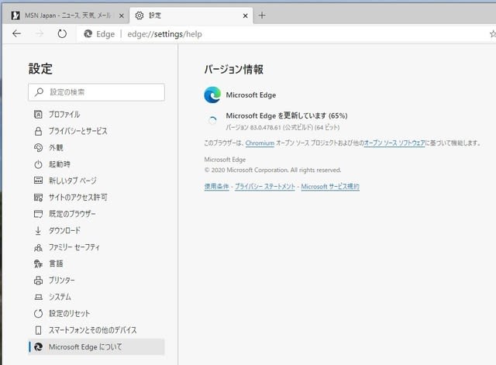This screenshot has width=496, height=365.
Task: Click the Edge site identity icon in address bar
Action: [88, 33]
